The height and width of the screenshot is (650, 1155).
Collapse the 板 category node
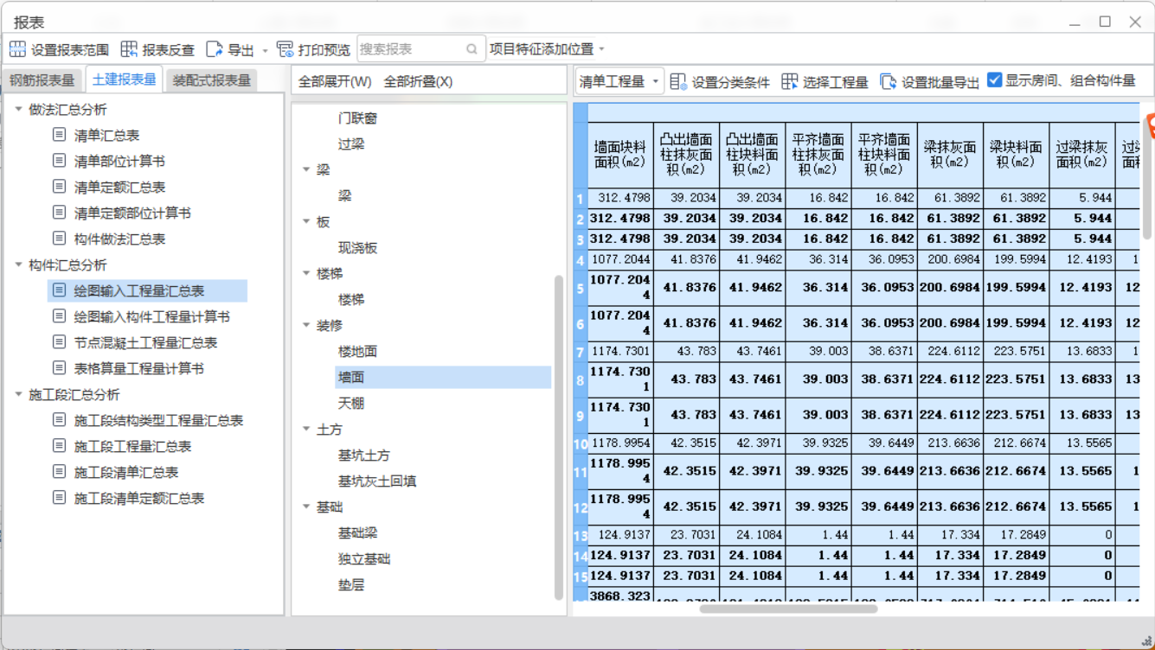(306, 221)
